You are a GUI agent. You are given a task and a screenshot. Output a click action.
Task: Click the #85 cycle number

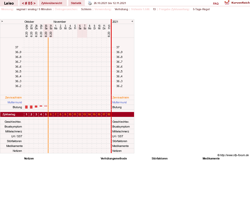[29, 3]
